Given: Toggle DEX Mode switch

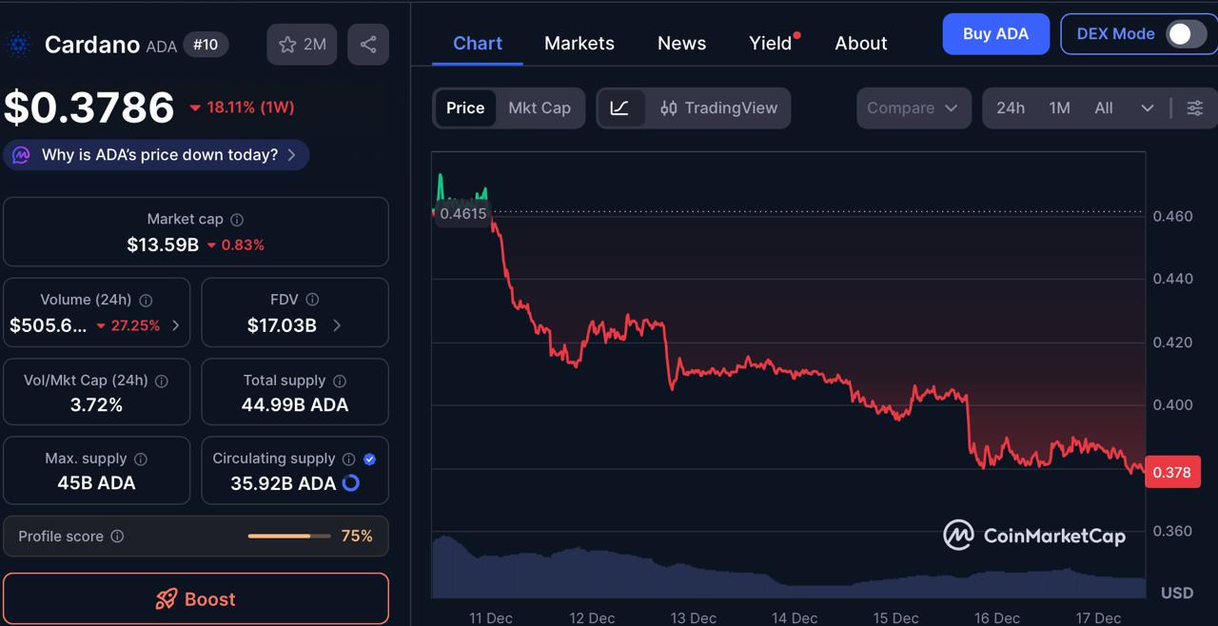Looking at the screenshot, I should click(1183, 33).
